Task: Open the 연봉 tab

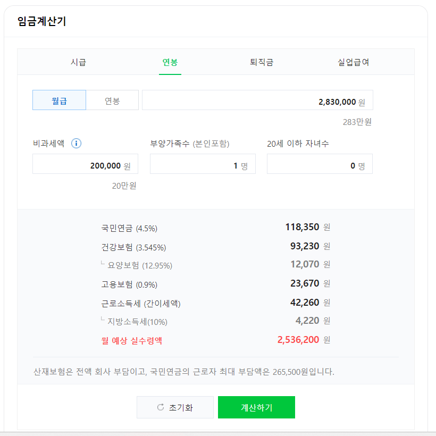Action: tap(170, 62)
